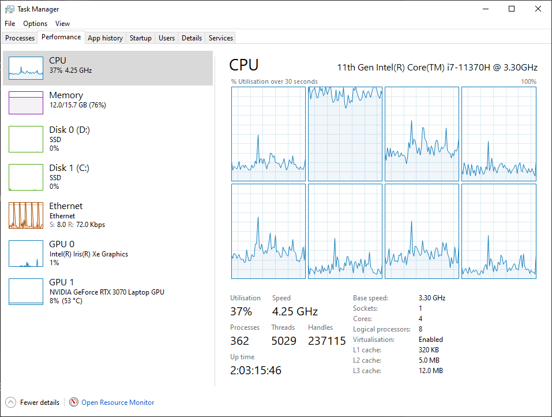The height and width of the screenshot is (417, 552).
Task: Select GPU 0 Intel Iris Xe graph
Action: point(26,253)
